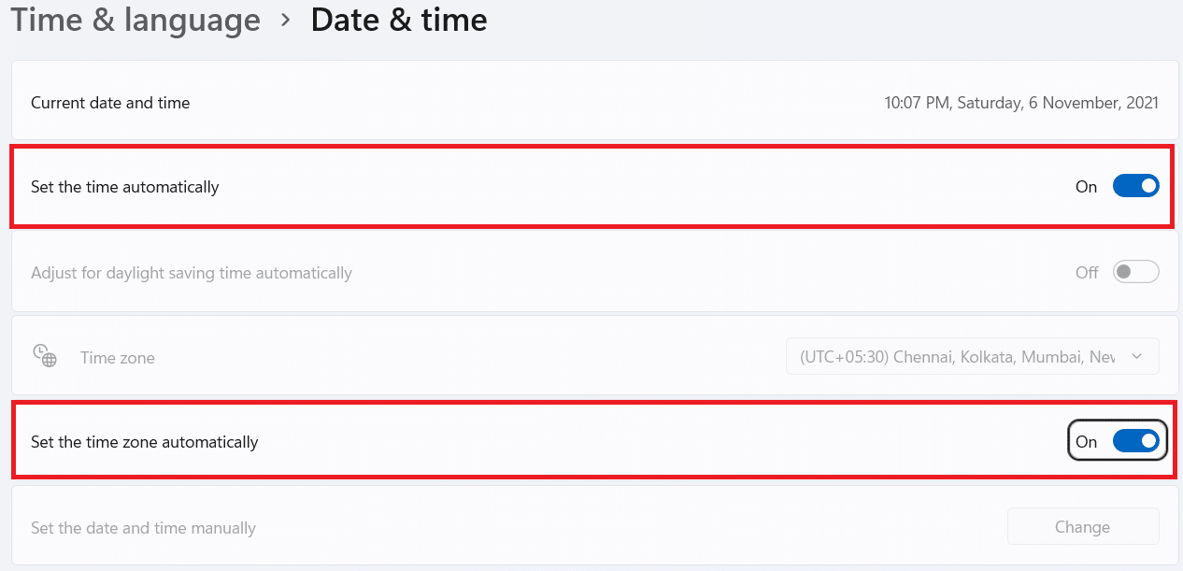Click the clock-globe Time zone icon
Viewport: 1183px width, 571px height.
(45, 356)
